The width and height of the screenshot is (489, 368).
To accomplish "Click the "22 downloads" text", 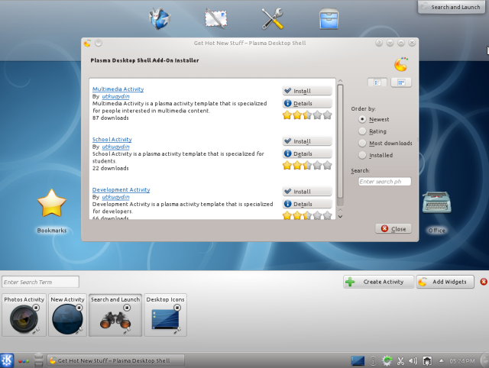I will (110, 168).
